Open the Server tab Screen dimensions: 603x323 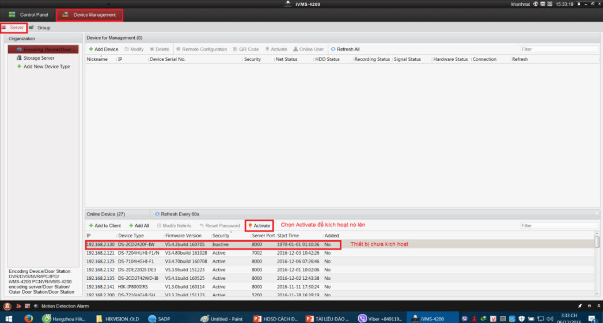[14, 28]
